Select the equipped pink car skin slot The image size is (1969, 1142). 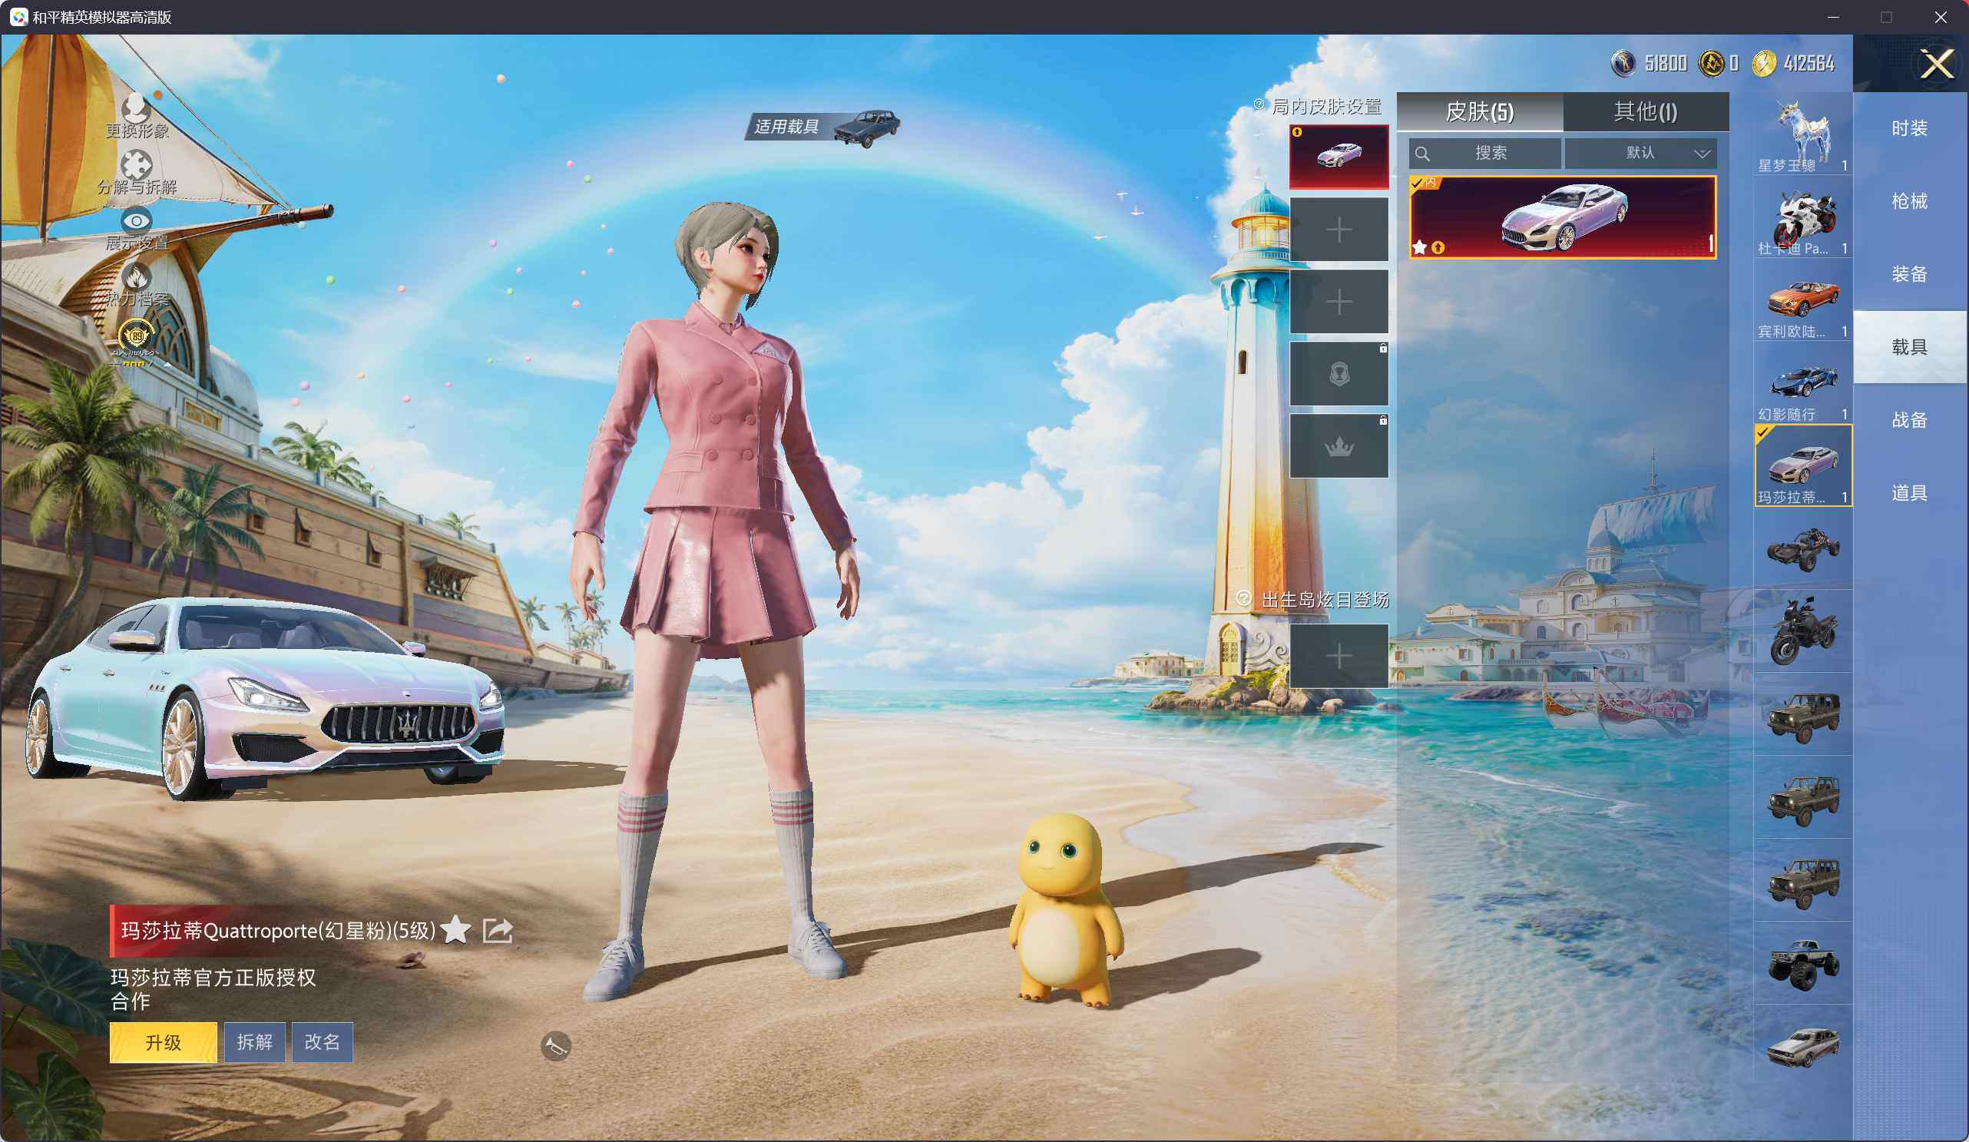pos(1339,157)
